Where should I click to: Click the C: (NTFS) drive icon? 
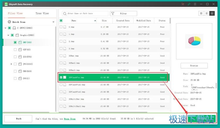point(14,28)
